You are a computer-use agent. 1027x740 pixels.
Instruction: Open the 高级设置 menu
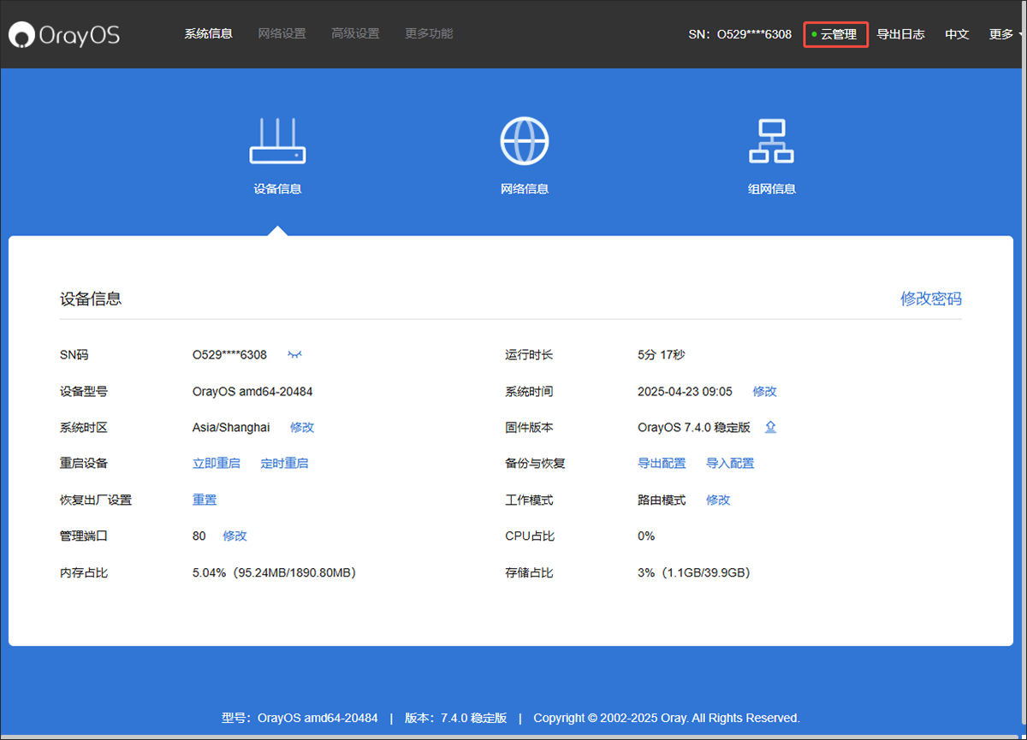point(356,34)
